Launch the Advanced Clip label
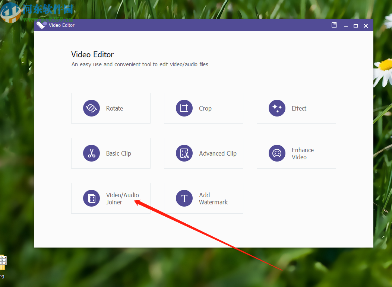This screenshot has height=287, width=392. pyautogui.click(x=218, y=153)
